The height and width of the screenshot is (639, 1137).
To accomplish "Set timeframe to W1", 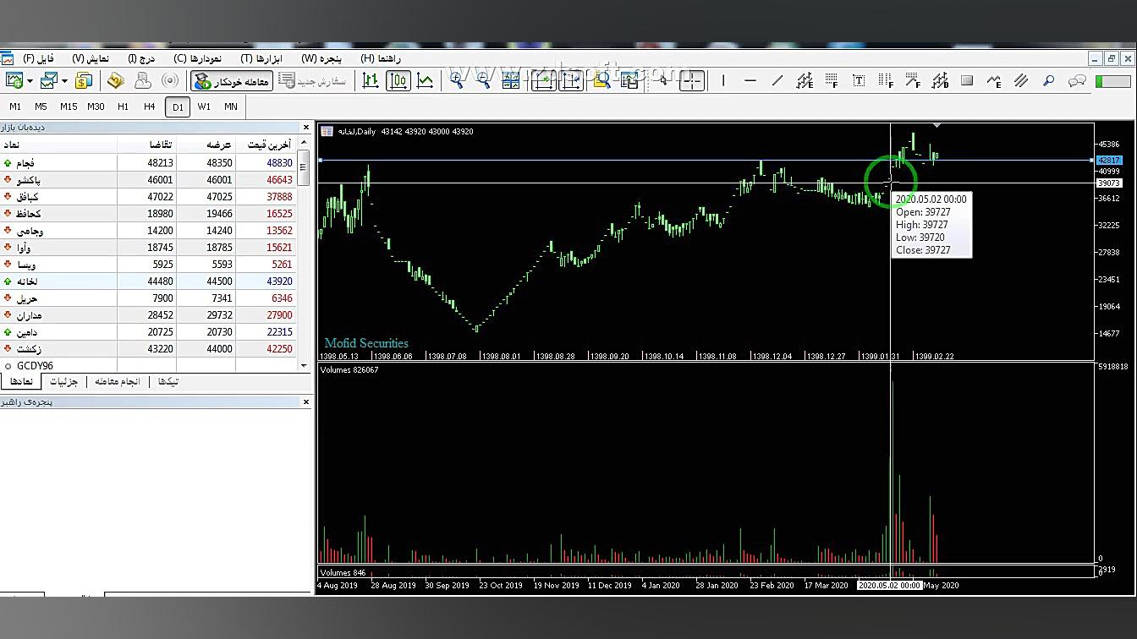I will pos(204,106).
